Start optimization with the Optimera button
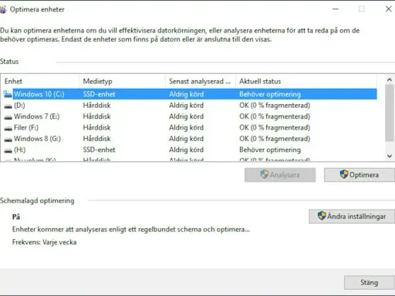395x296 pixels. 360,175
